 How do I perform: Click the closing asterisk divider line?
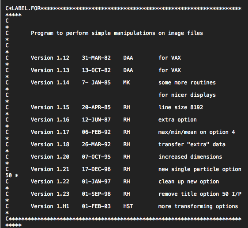point(124,222)
